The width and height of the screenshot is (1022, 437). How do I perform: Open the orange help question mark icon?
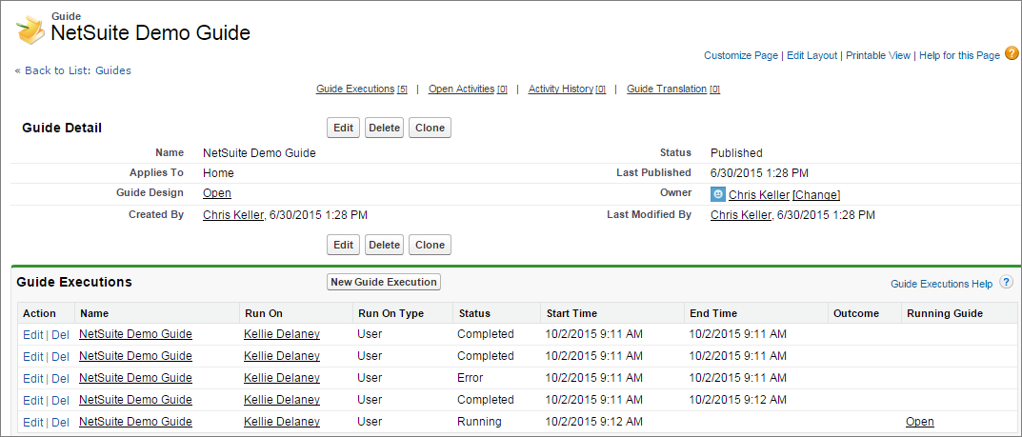pos(1012,54)
